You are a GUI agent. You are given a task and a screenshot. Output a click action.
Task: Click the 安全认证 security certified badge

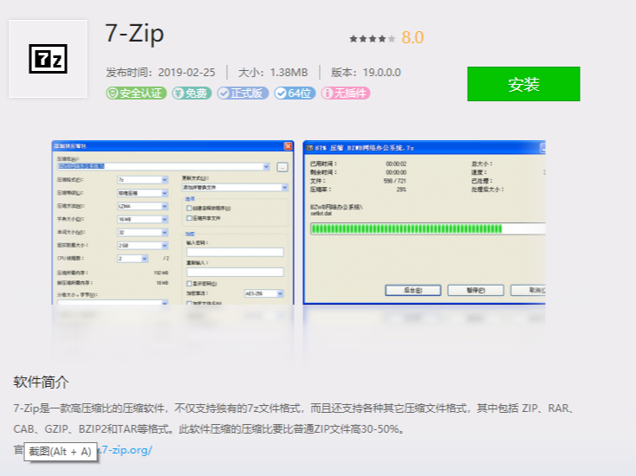[x=136, y=93]
